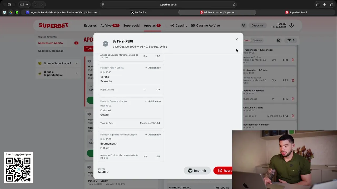Screen dimensions: 337x189
Task: Click the search magnifier icon
Action: 244,25
